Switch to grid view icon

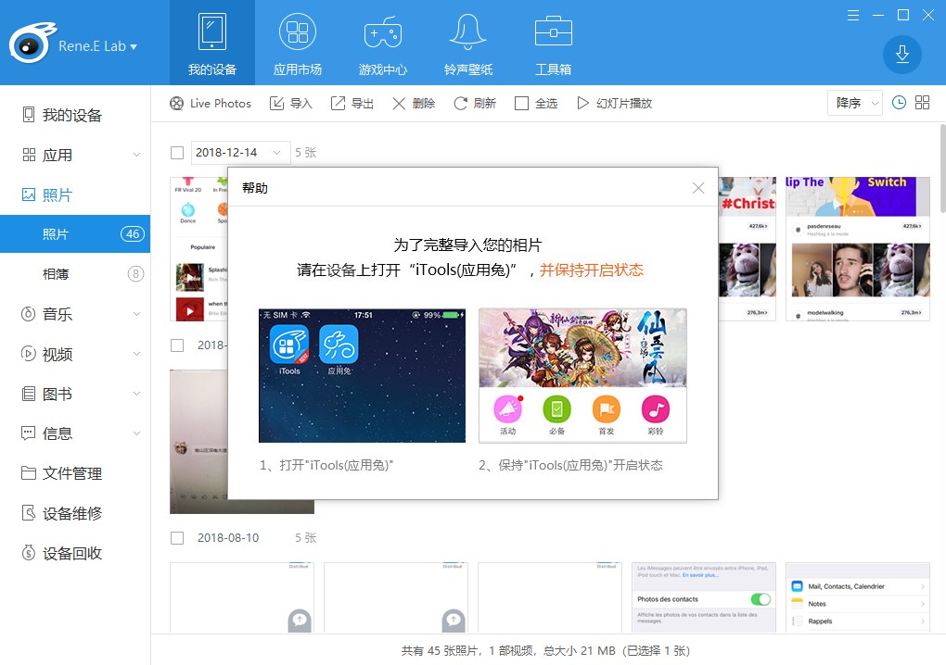coord(923,103)
